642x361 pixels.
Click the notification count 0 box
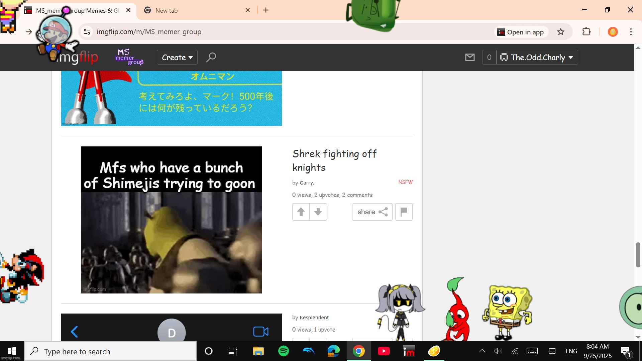click(x=489, y=57)
